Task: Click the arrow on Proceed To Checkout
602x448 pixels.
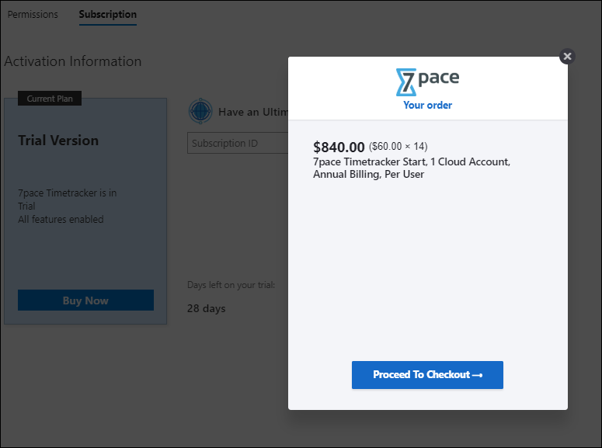Action: click(477, 375)
